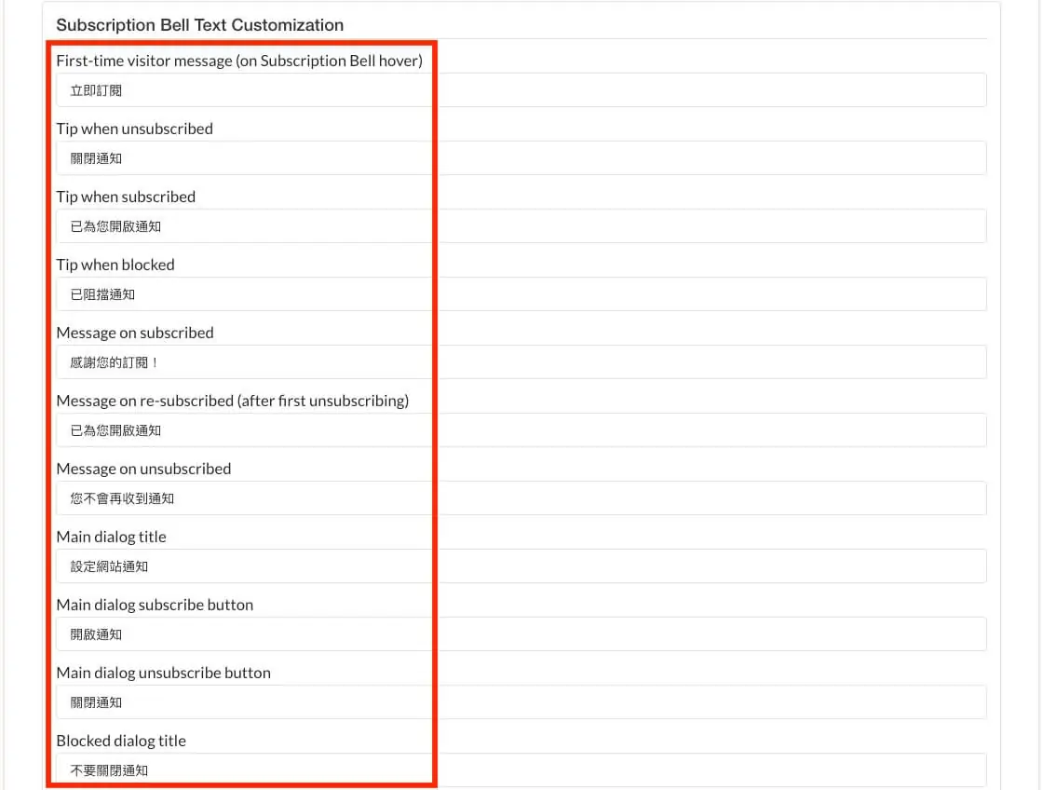Click the Main dialog title input field
This screenshot has width=1042, height=790.
coord(521,565)
